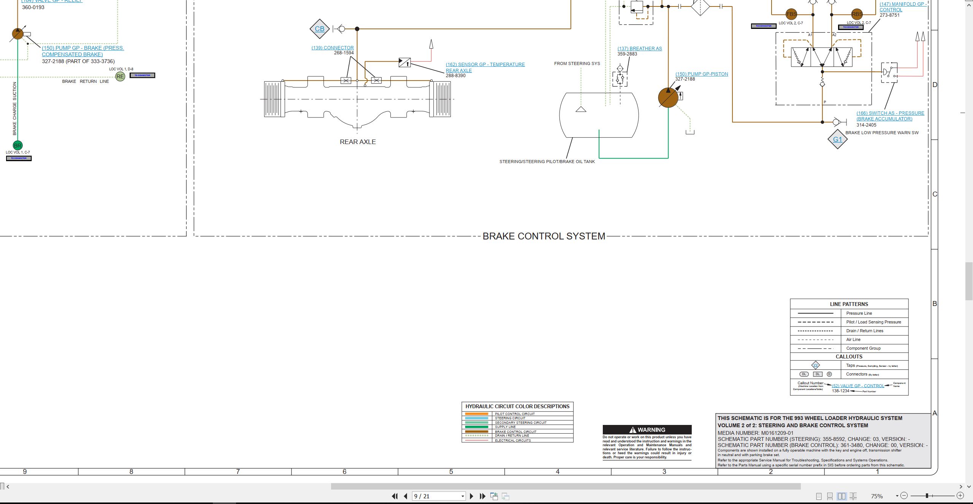This screenshot has height=504, width=973.
Task: Click the Pilot / Load Sensing Pressure legend row
Action: pyautogui.click(x=849, y=322)
